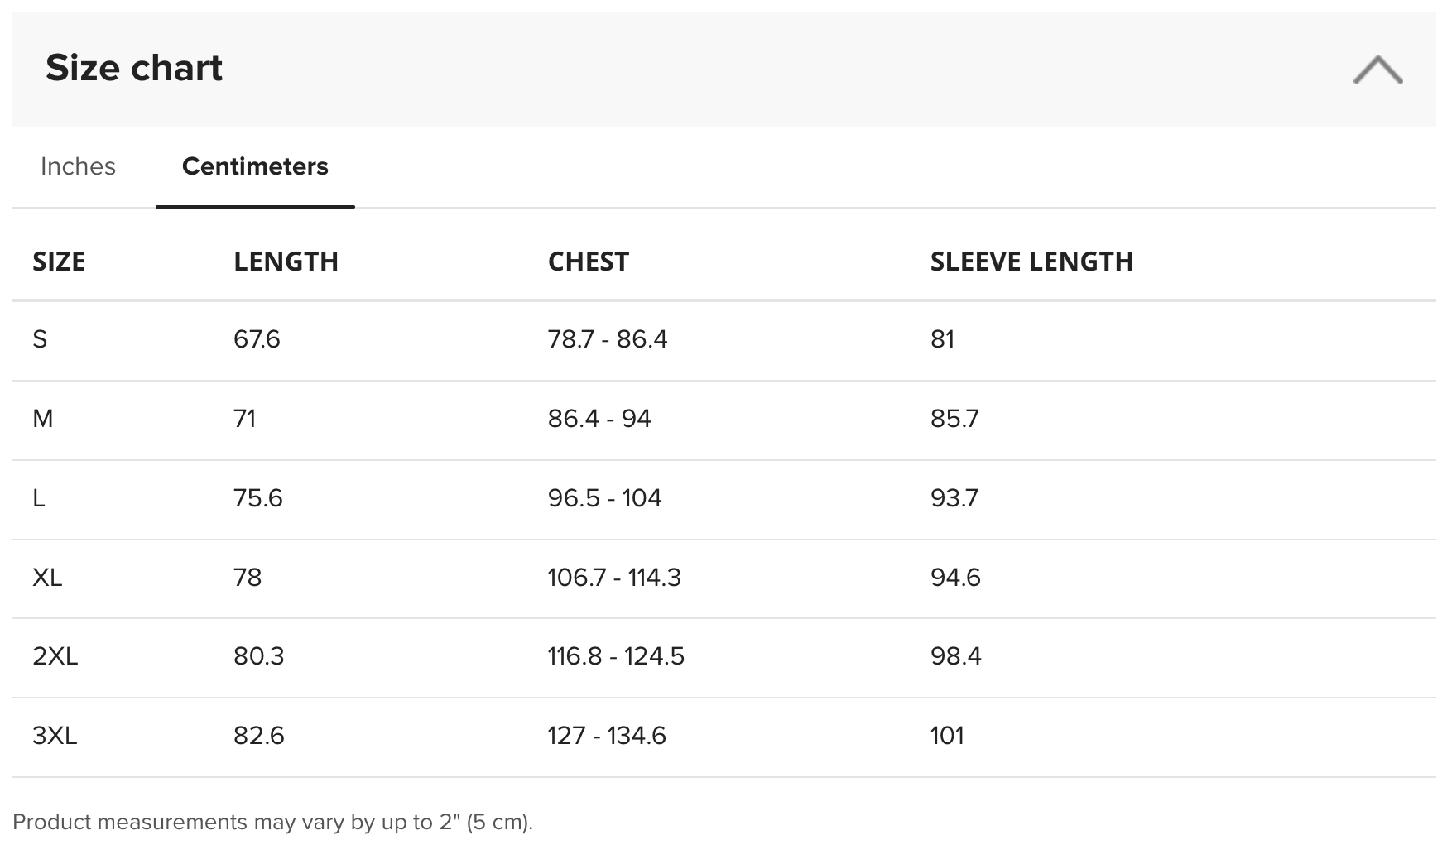This screenshot has width=1452, height=864.
Task: Click the Size chart heading
Action: (x=134, y=68)
